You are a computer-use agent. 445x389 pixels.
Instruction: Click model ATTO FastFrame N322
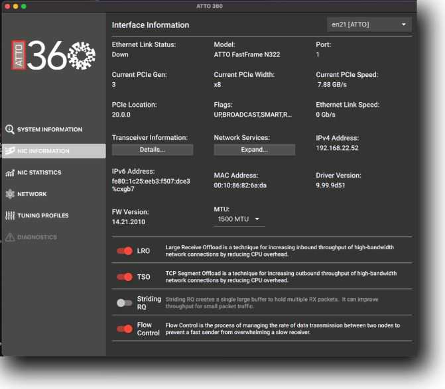pos(247,55)
